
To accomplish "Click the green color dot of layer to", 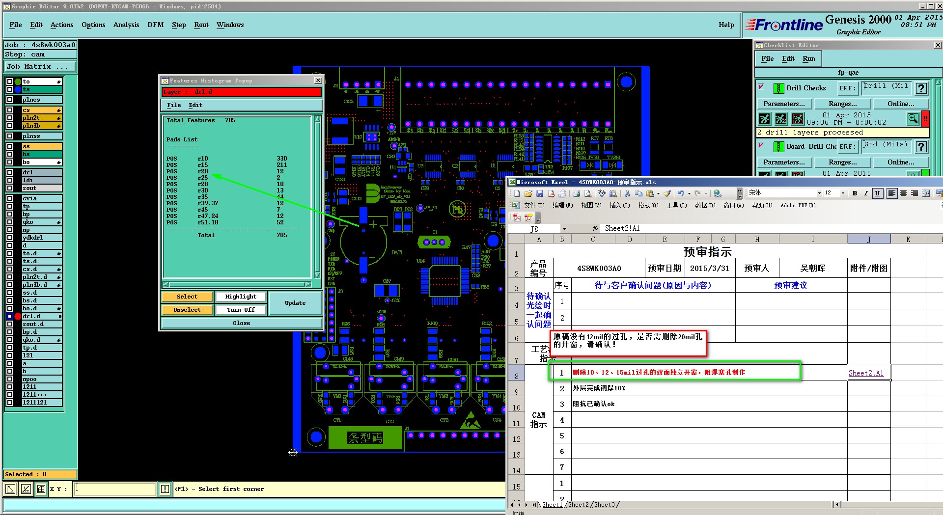I will (18, 81).
